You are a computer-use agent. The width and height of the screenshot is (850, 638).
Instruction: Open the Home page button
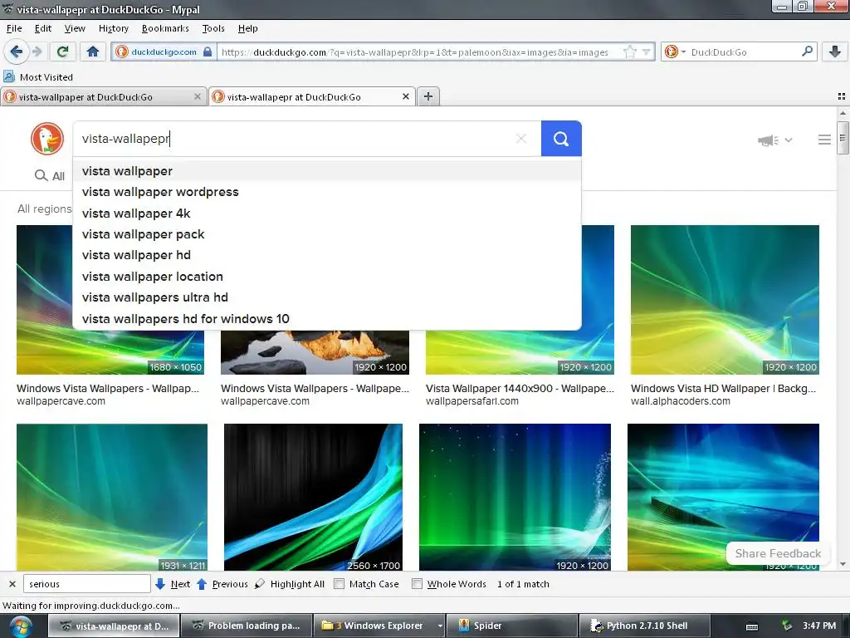pos(93,52)
